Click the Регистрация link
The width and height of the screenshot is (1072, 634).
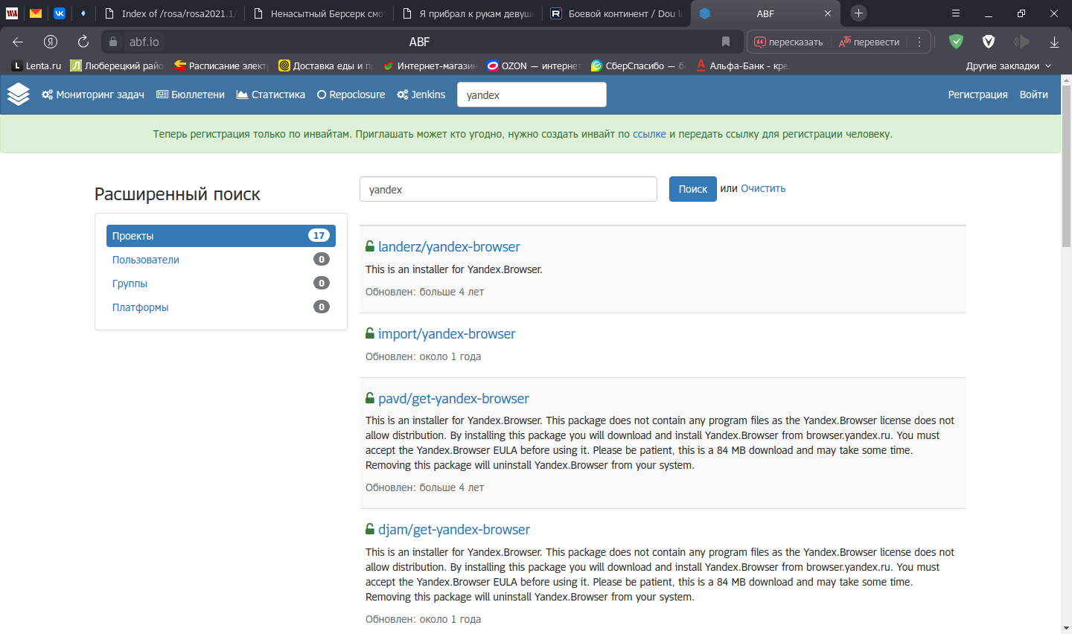977,95
